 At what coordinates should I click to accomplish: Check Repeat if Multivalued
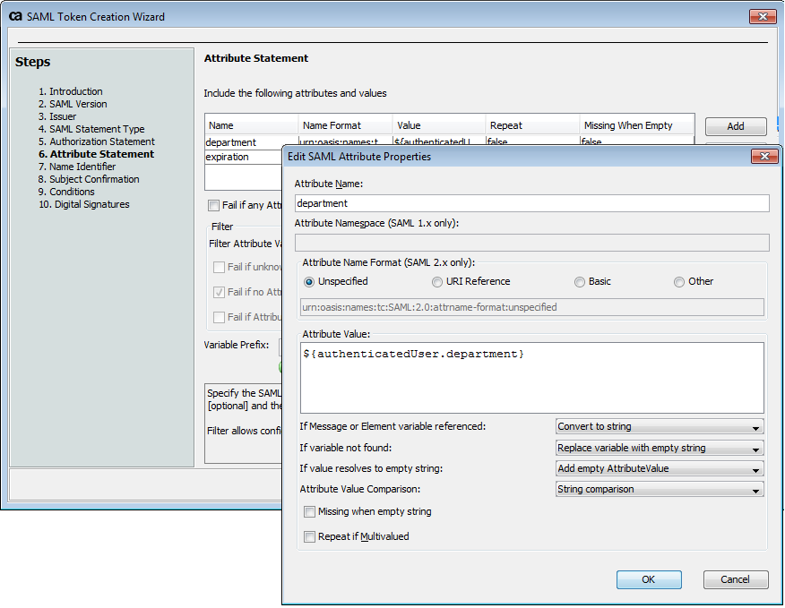[309, 537]
